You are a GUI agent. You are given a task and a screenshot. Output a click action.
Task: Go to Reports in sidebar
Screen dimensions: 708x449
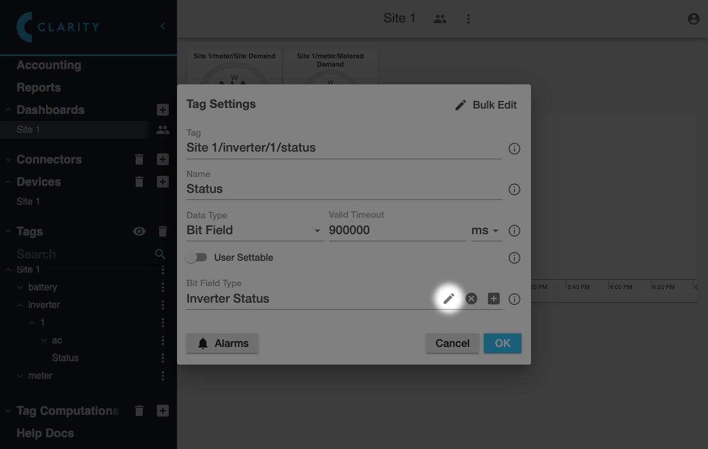coord(39,88)
